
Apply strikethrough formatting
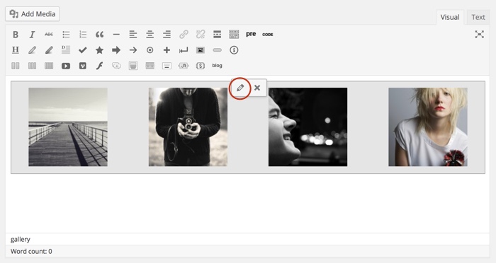coord(49,35)
